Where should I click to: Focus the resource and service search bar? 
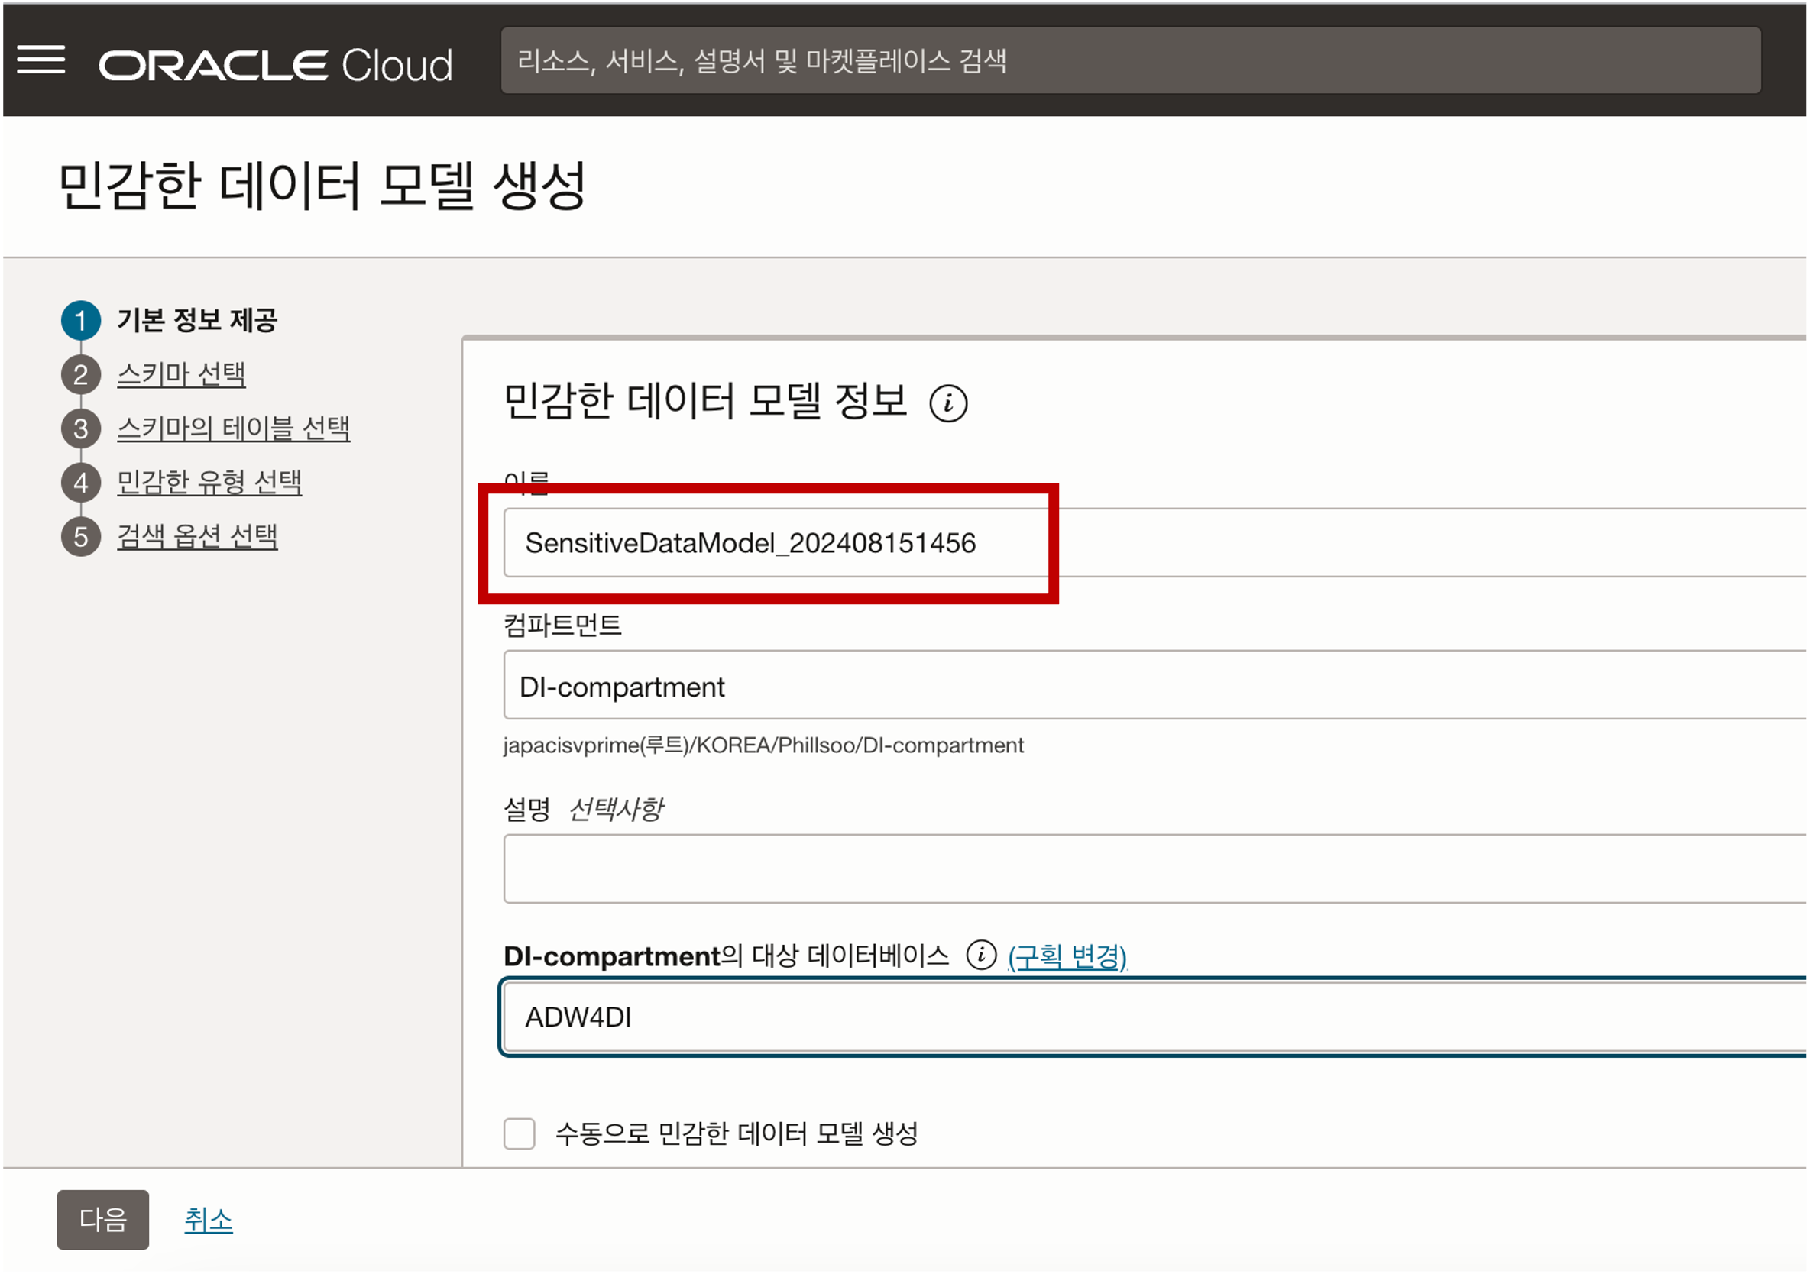tap(1131, 60)
